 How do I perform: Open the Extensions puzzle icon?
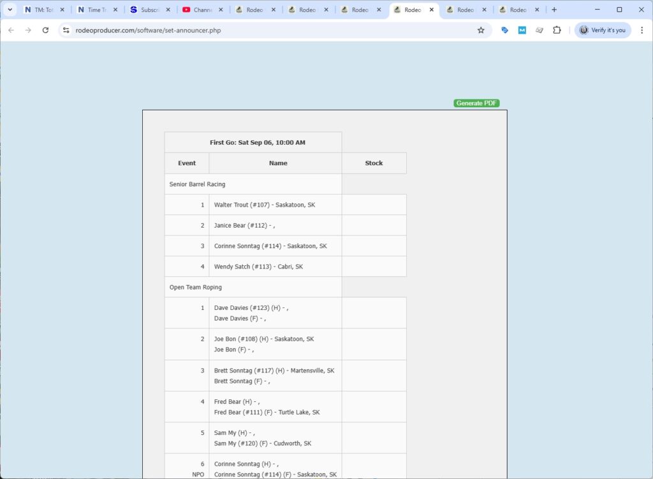[557, 30]
